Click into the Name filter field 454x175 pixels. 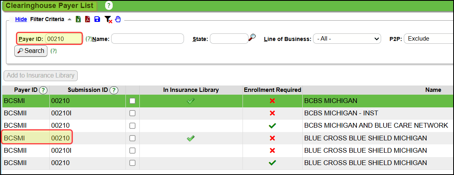tap(147, 39)
